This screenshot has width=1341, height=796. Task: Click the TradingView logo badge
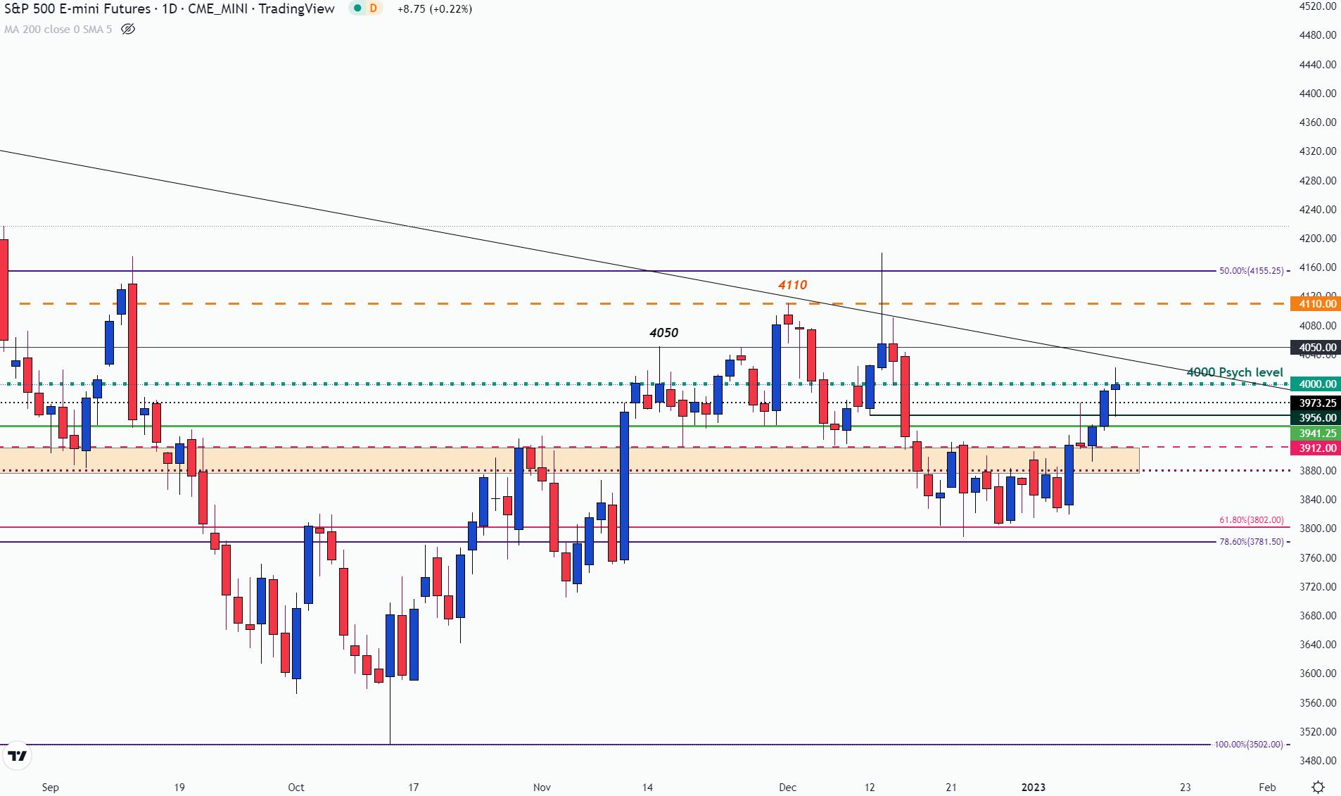(17, 756)
